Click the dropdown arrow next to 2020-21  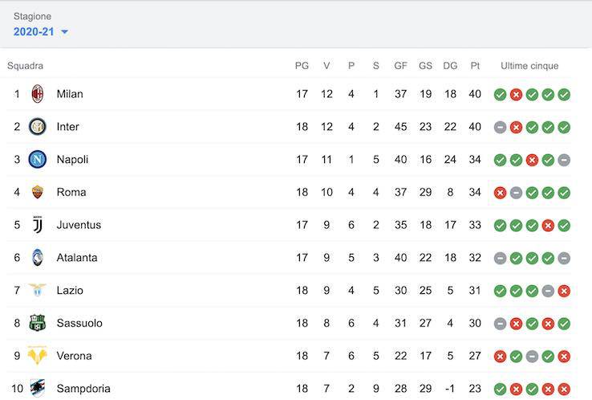(x=64, y=32)
